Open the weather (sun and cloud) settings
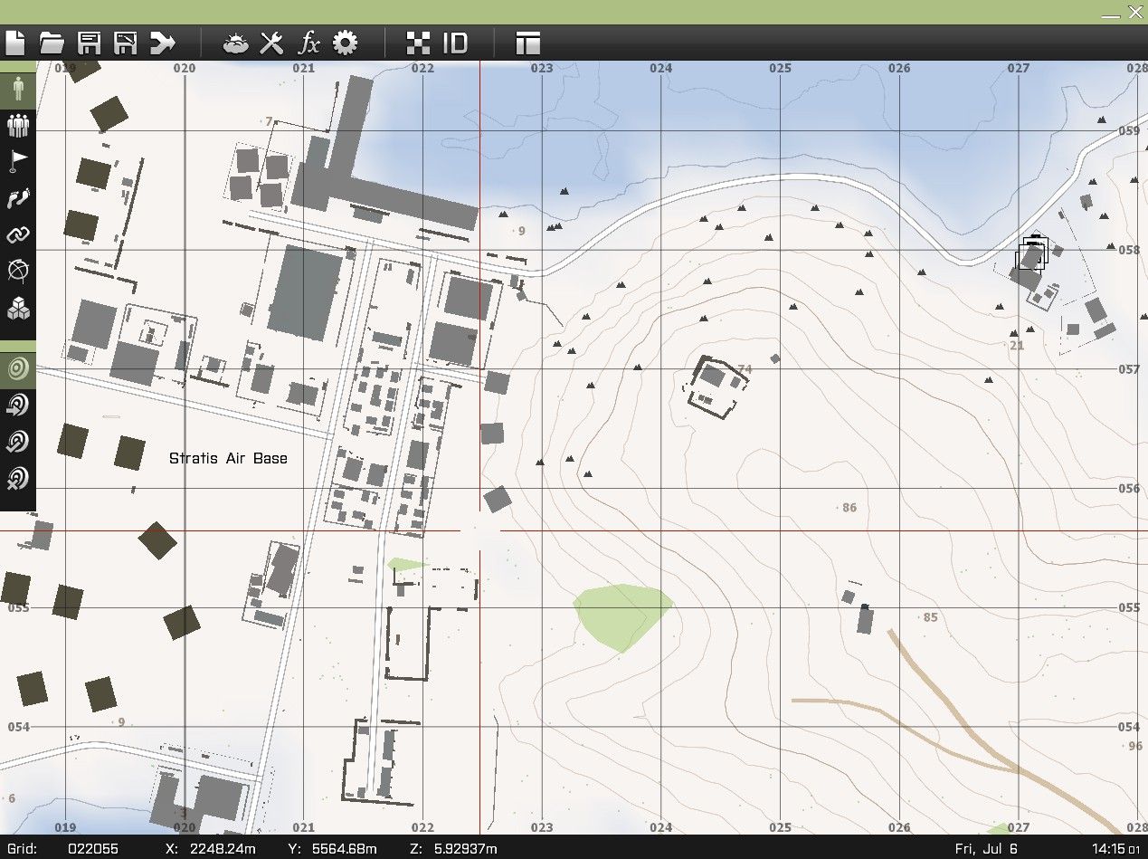 pos(237,43)
